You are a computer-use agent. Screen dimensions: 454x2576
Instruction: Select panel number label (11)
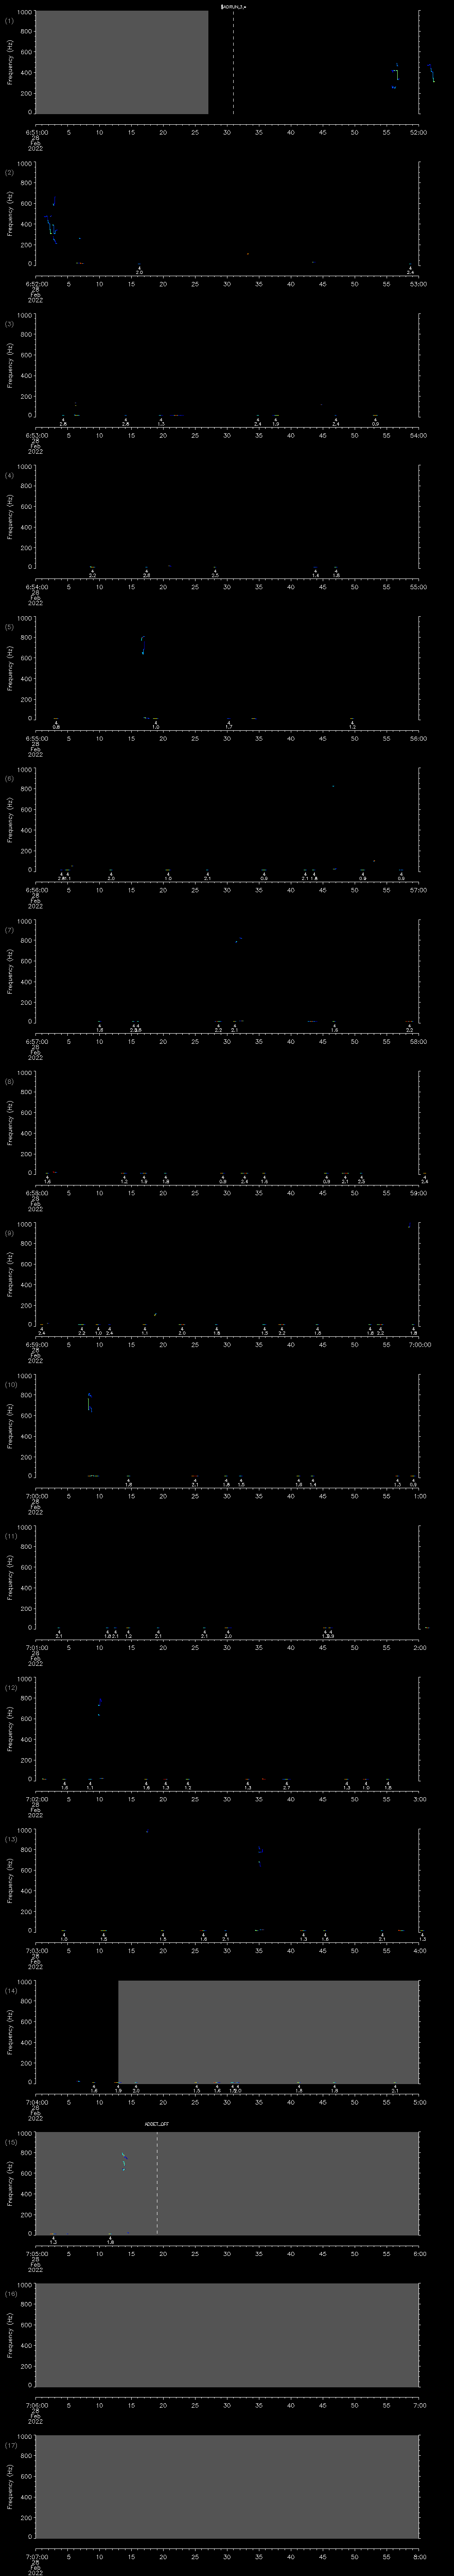pyautogui.click(x=10, y=1536)
